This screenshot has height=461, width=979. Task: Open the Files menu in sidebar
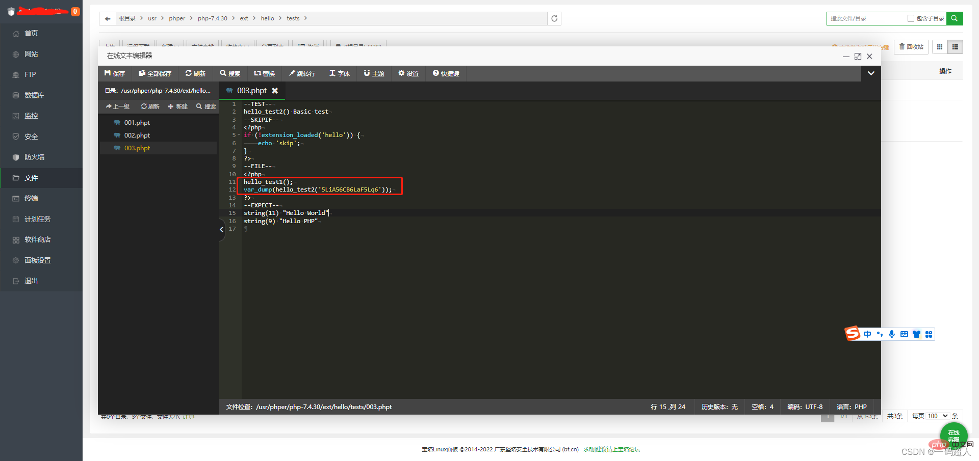31,178
